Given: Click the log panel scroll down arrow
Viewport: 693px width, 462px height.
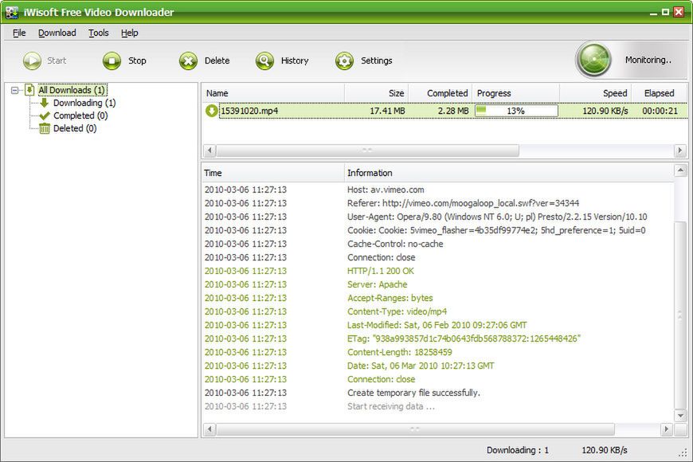Looking at the screenshot, I should (x=680, y=415).
